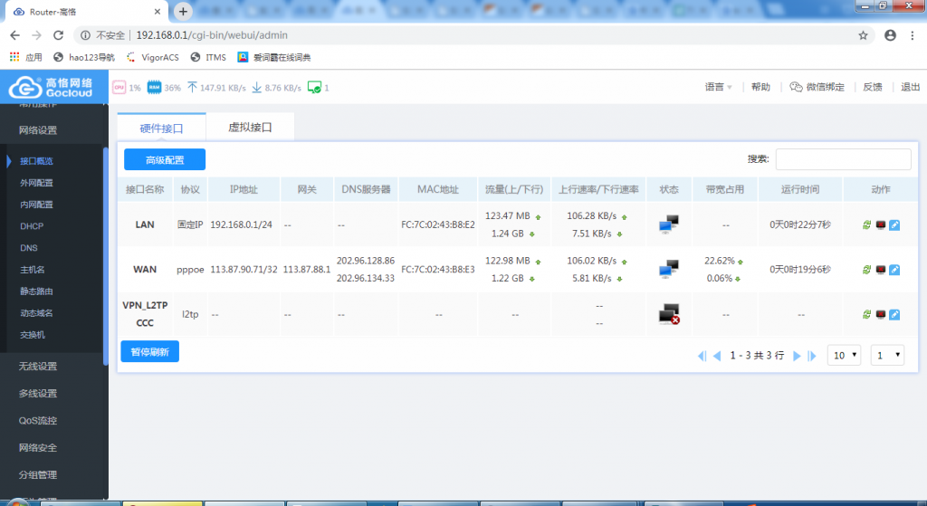
Task: Go to the next table page
Action: 797,356
